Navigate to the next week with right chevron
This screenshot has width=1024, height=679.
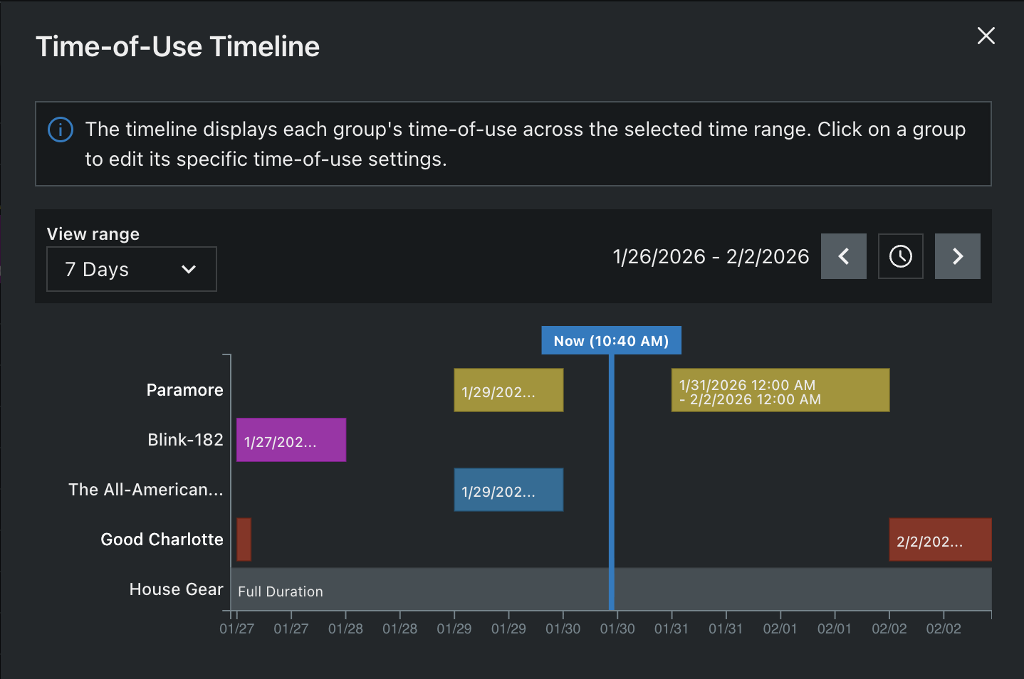coord(957,256)
